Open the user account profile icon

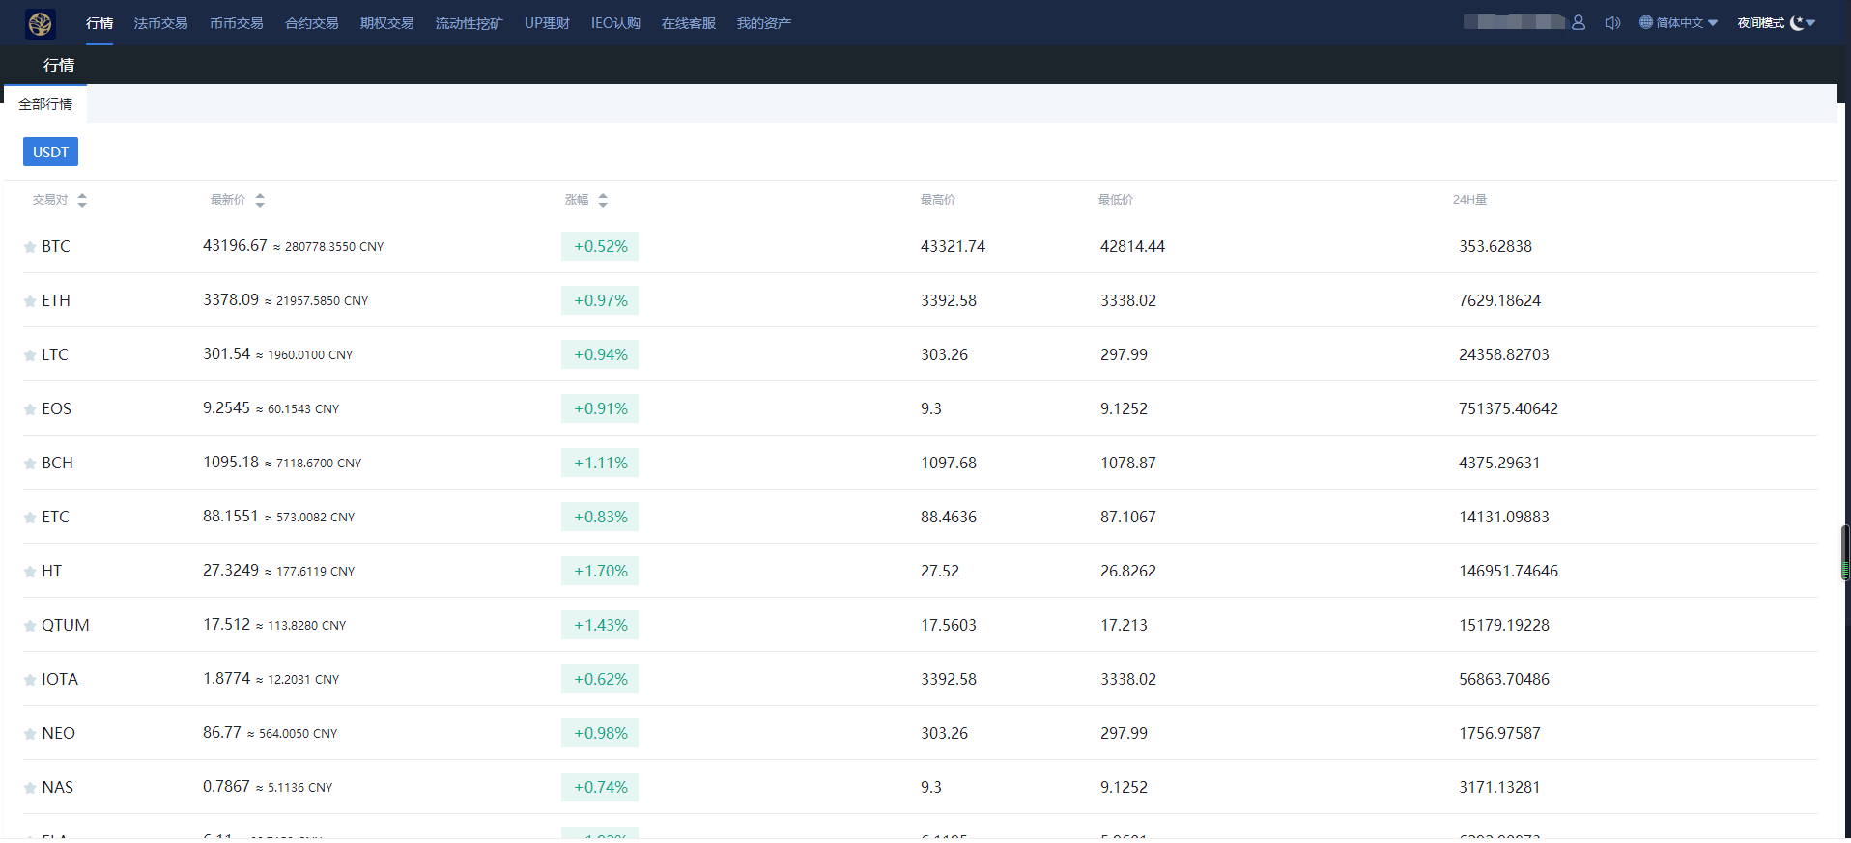[1579, 22]
